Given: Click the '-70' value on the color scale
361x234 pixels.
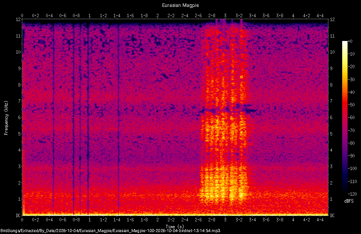Looking at the screenshot, I should click(351, 131).
